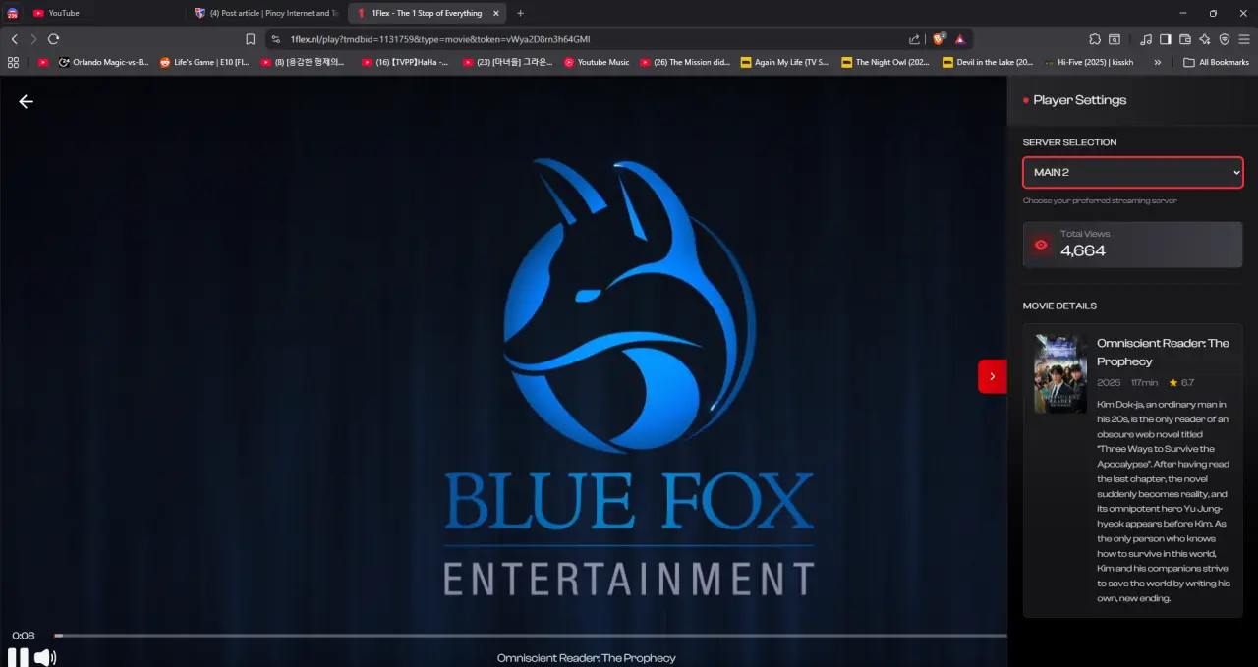Open the Devil in the Lake bookmark
This screenshot has width=1258, height=667.
[988, 62]
